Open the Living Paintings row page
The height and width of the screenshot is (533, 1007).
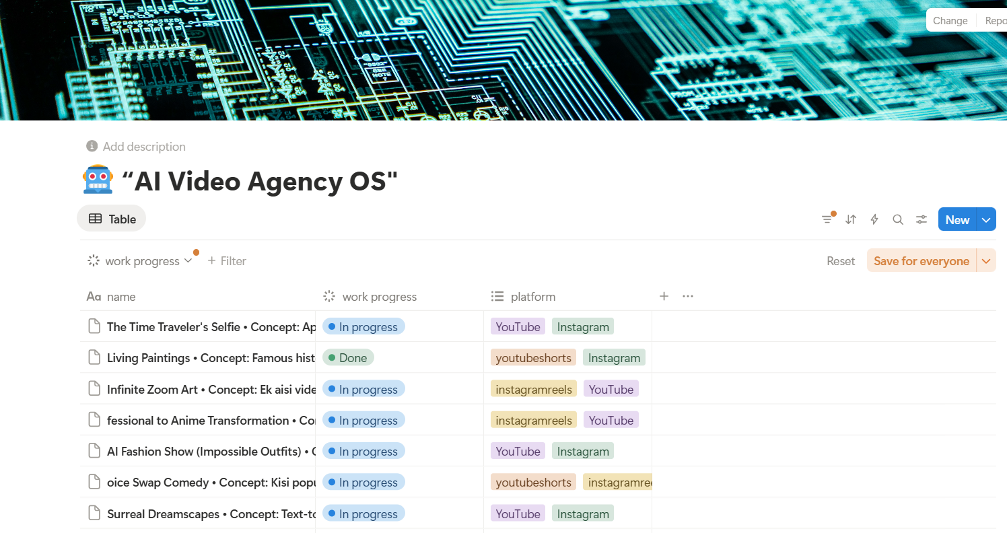202,357
